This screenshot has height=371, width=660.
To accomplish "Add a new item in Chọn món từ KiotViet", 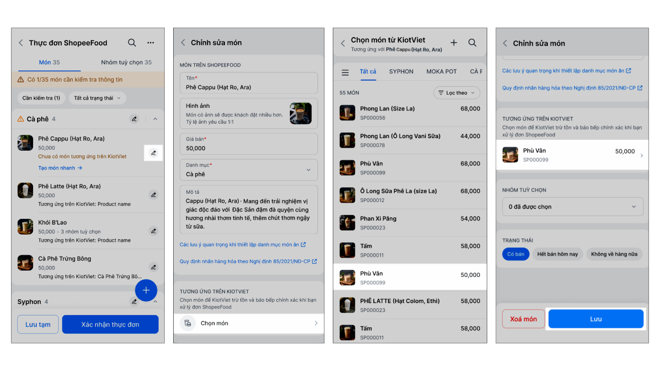I will click(x=454, y=42).
